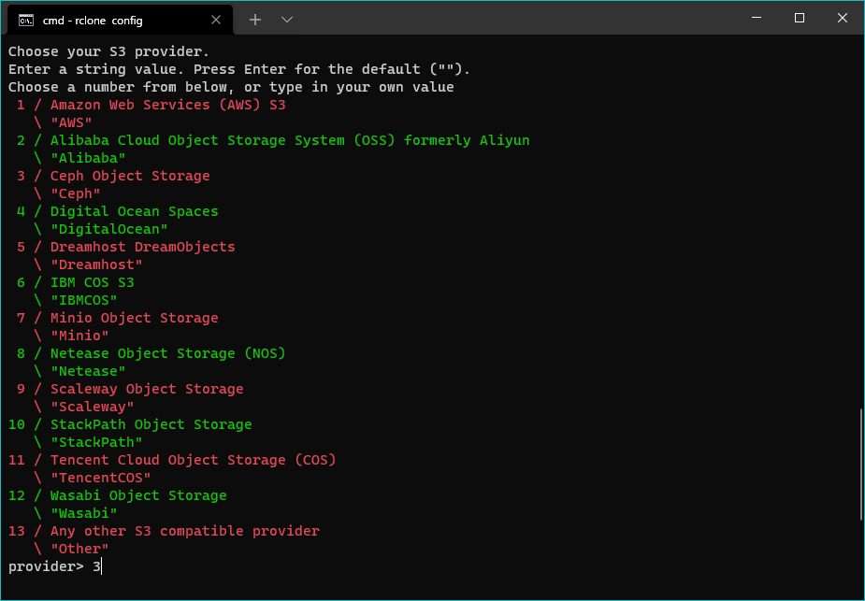Click the "Choose your S3 provider." heading
865x601 pixels.
109,51
